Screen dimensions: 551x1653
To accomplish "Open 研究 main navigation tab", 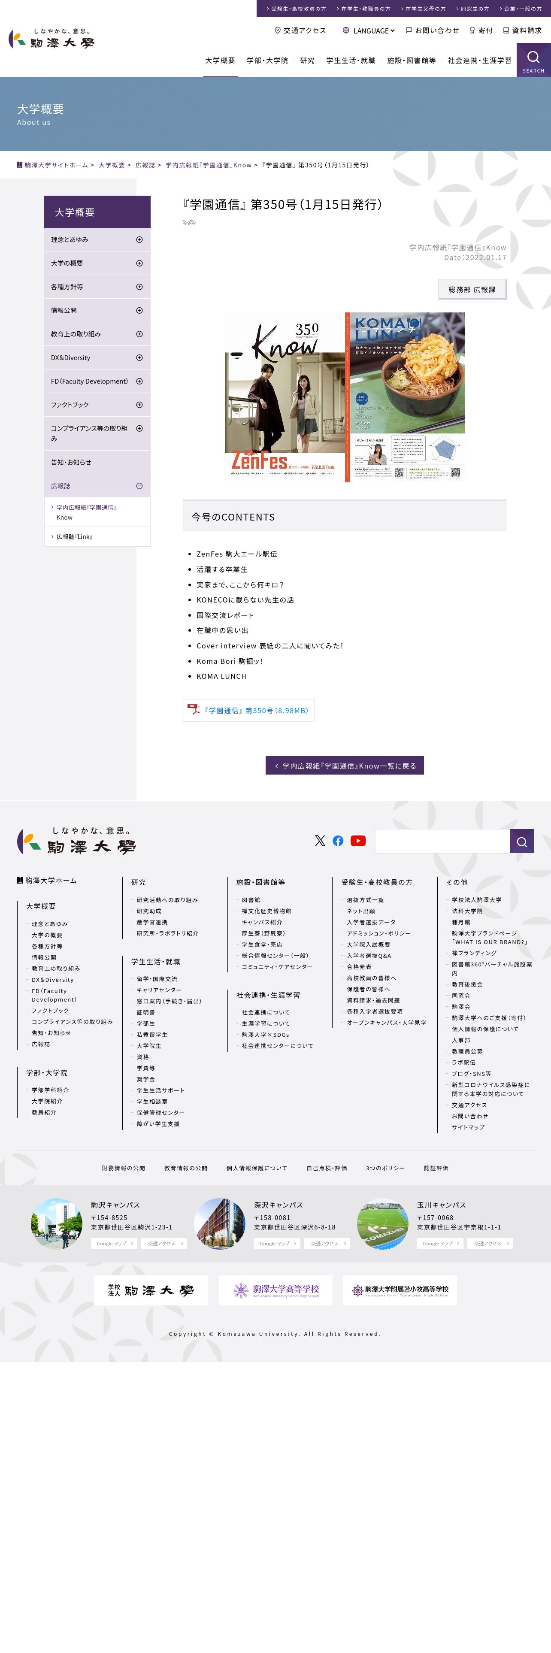I will click(307, 61).
